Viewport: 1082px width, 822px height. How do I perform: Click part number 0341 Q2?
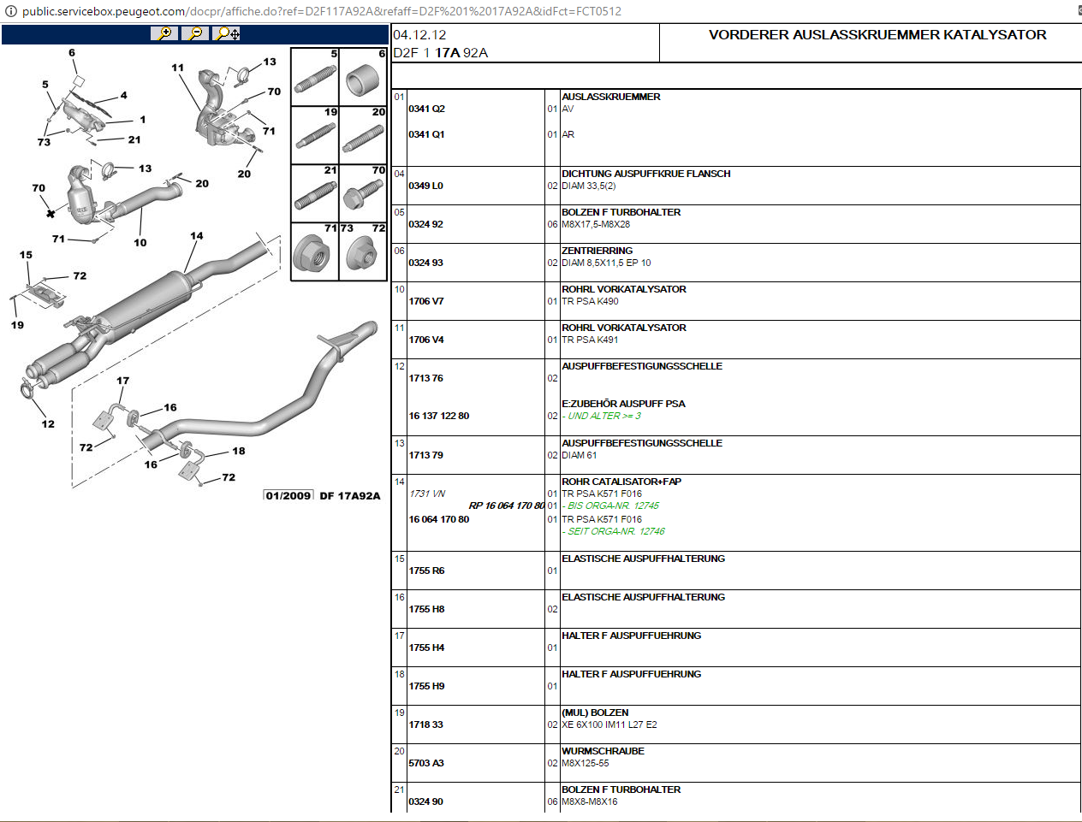(x=426, y=109)
